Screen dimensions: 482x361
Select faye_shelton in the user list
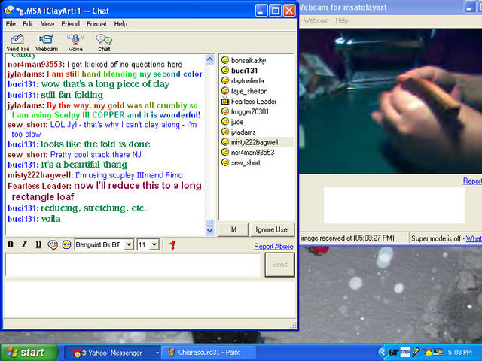249,91
